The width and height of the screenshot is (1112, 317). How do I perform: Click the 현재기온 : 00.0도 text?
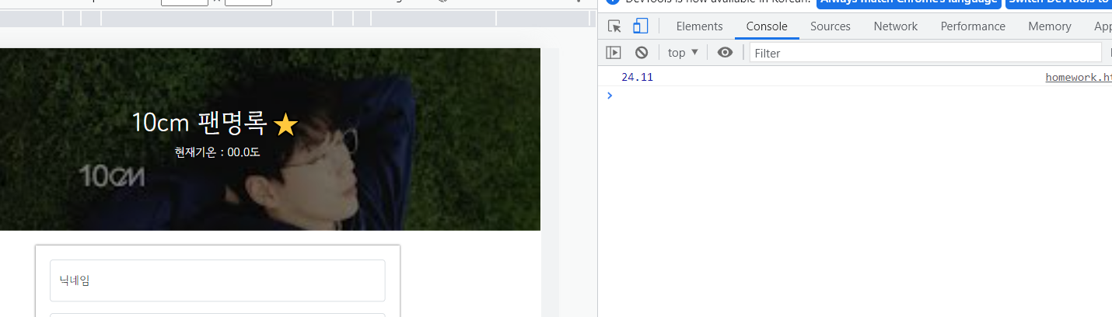[x=217, y=152]
